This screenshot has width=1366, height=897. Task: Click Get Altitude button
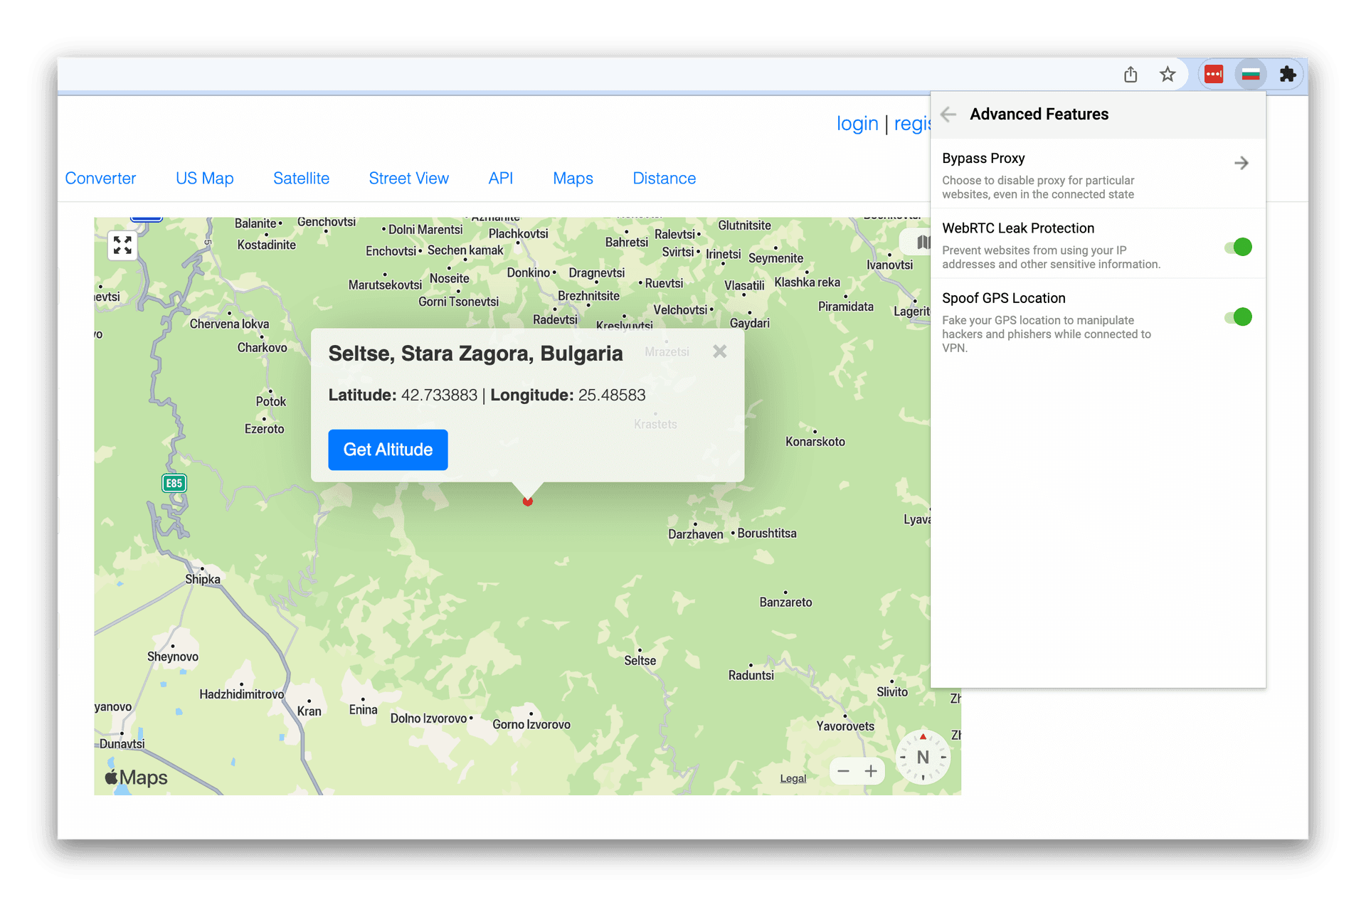[x=388, y=448]
